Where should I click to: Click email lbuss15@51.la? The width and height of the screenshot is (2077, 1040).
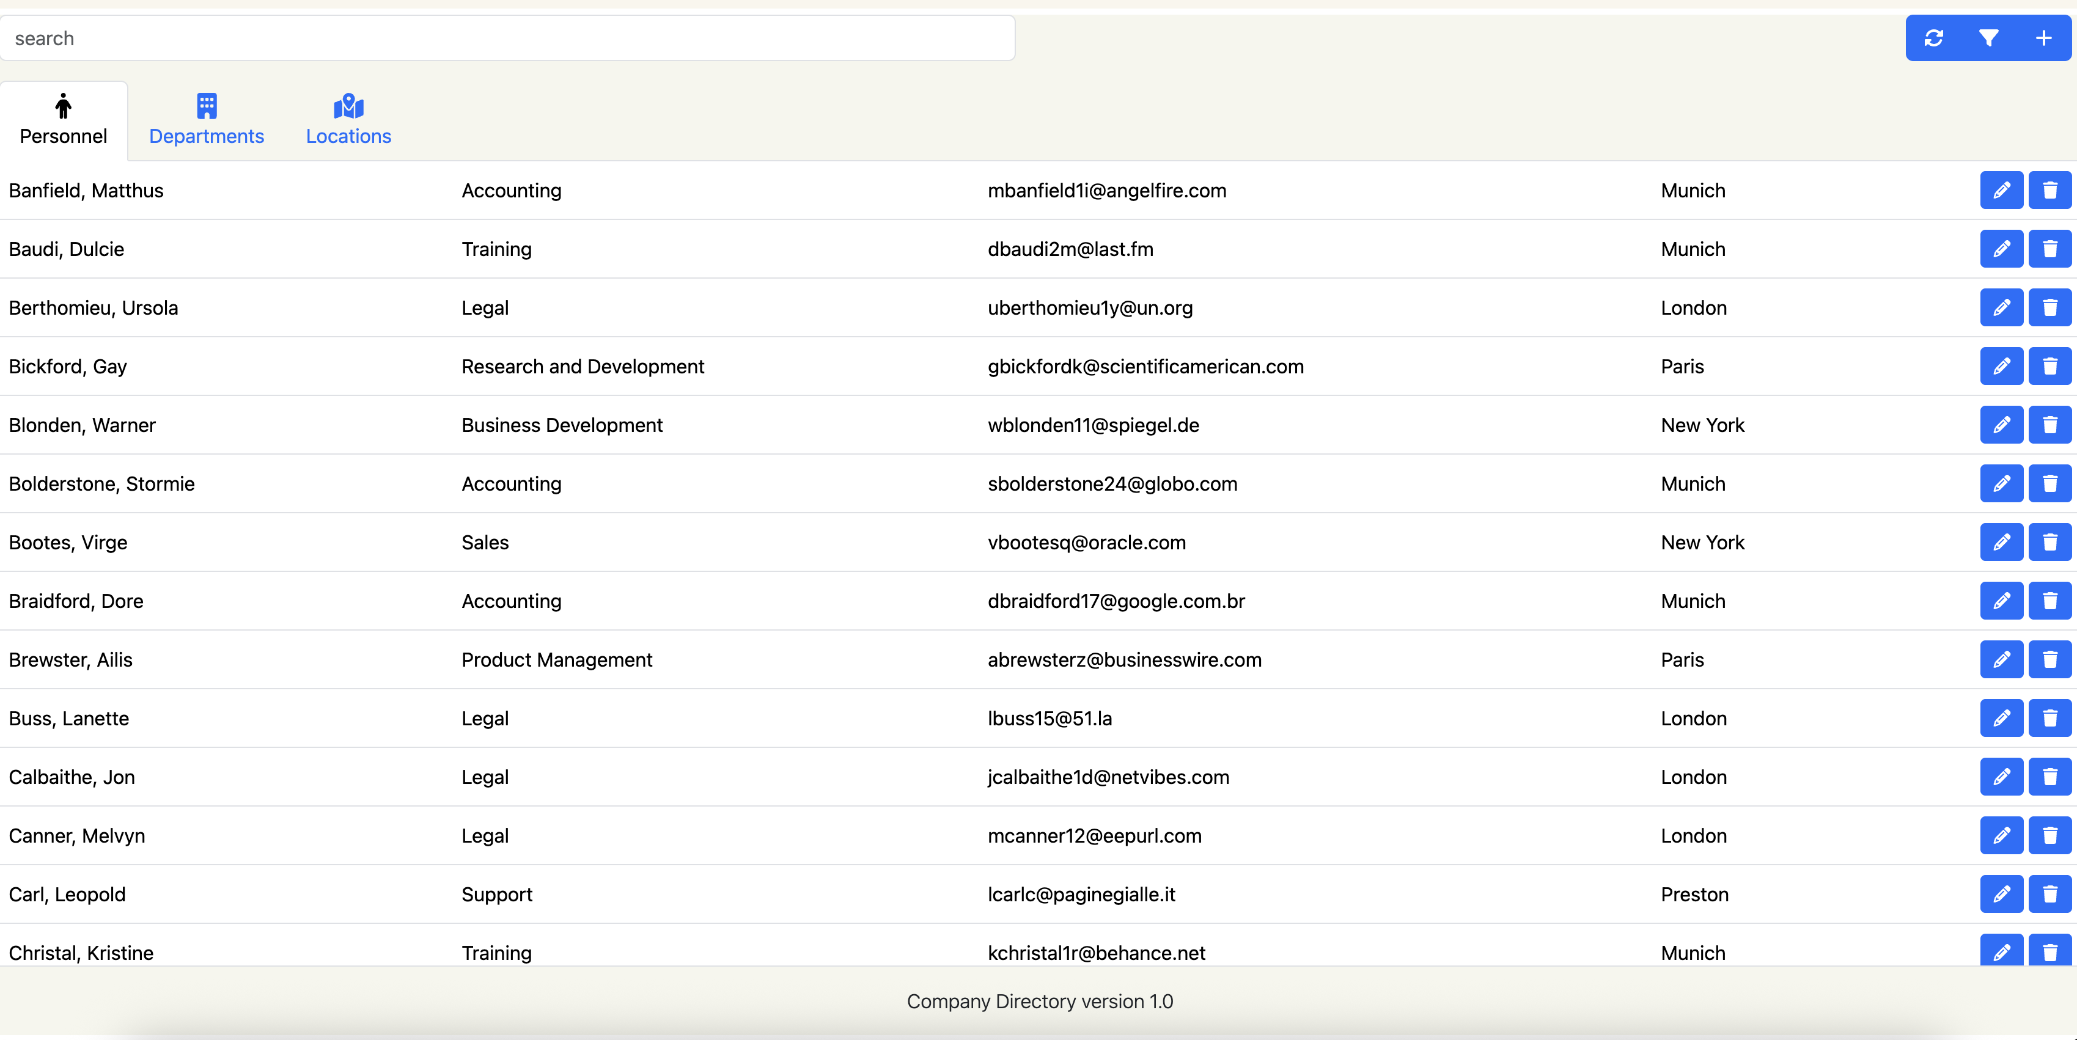pos(1050,719)
